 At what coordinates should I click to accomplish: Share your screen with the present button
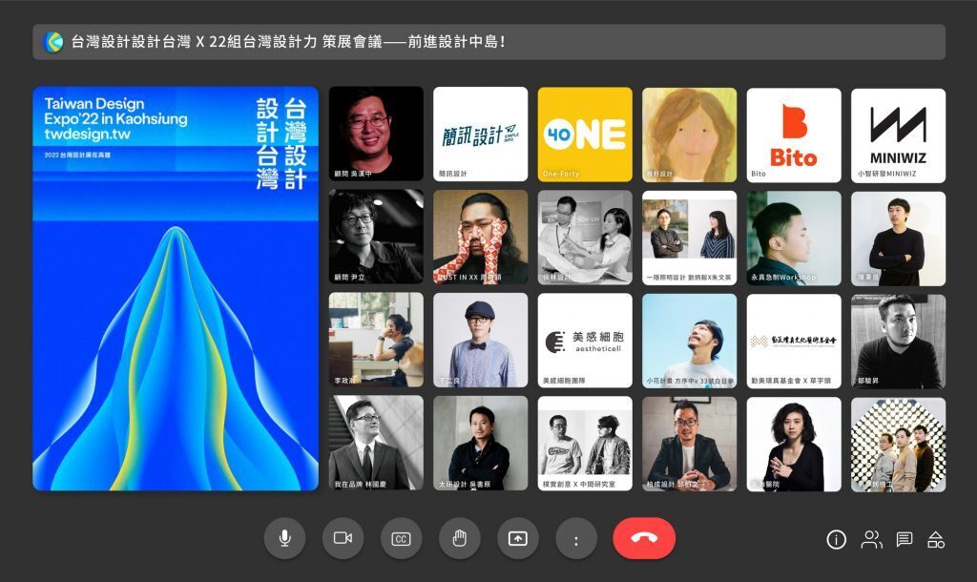click(518, 538)
